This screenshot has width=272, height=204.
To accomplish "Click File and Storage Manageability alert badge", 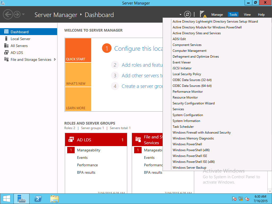I will (138, 150).
